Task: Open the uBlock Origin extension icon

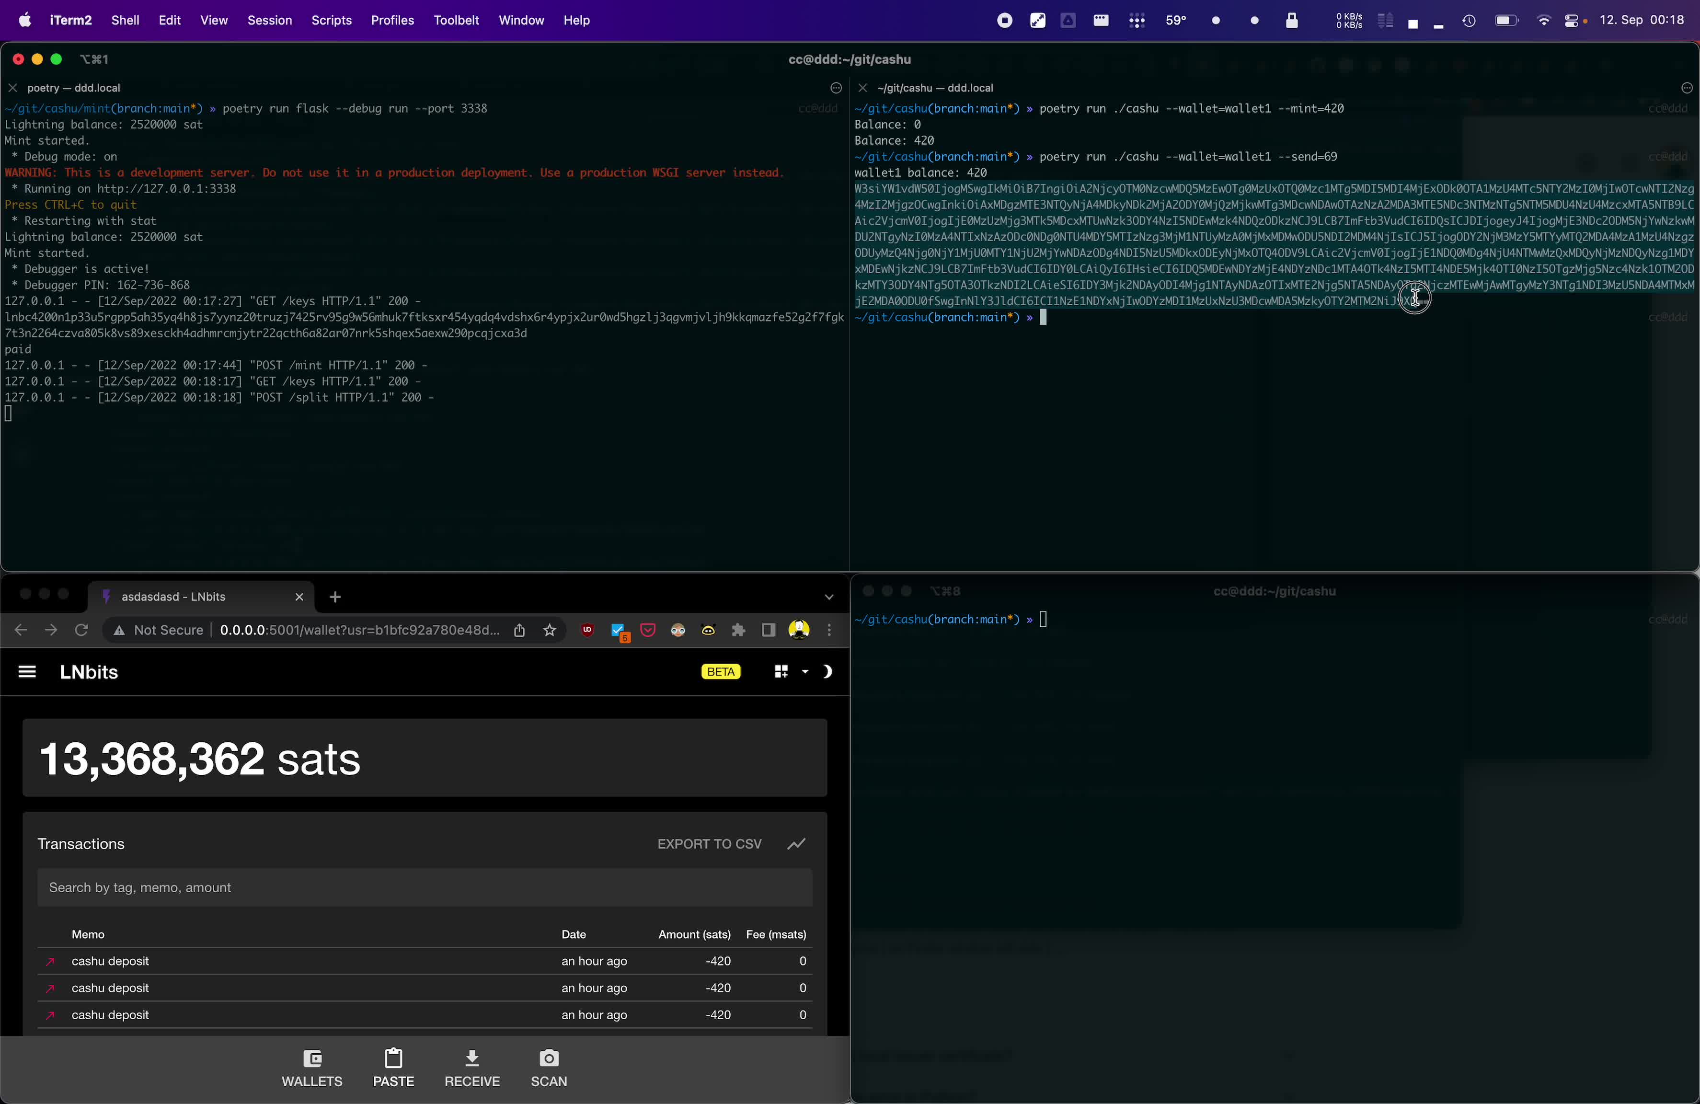Action: coord(587,630)
